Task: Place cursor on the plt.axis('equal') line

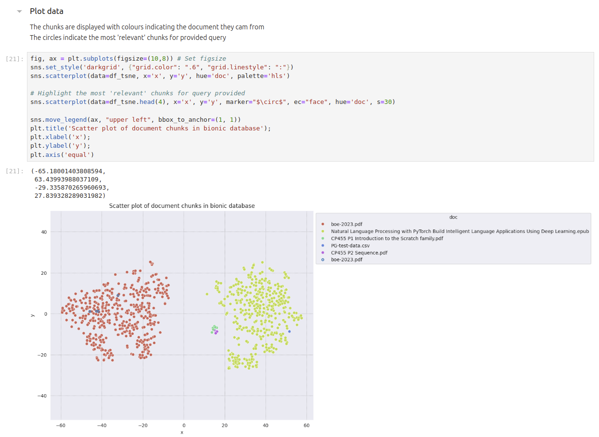Action: (62, 154)
